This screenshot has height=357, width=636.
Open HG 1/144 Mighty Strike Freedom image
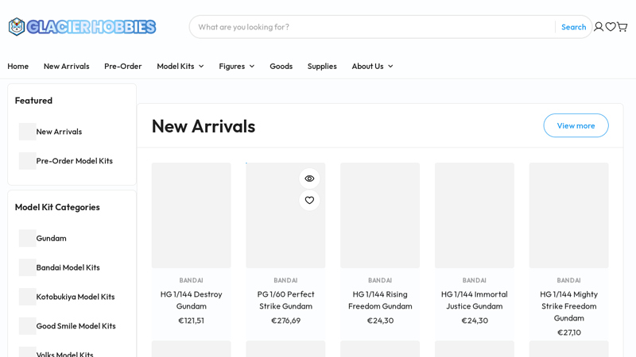coord(568,215)
